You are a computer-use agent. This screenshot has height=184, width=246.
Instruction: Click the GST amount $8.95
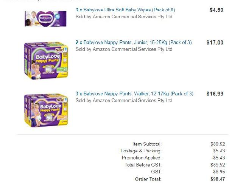coord(219,172)
